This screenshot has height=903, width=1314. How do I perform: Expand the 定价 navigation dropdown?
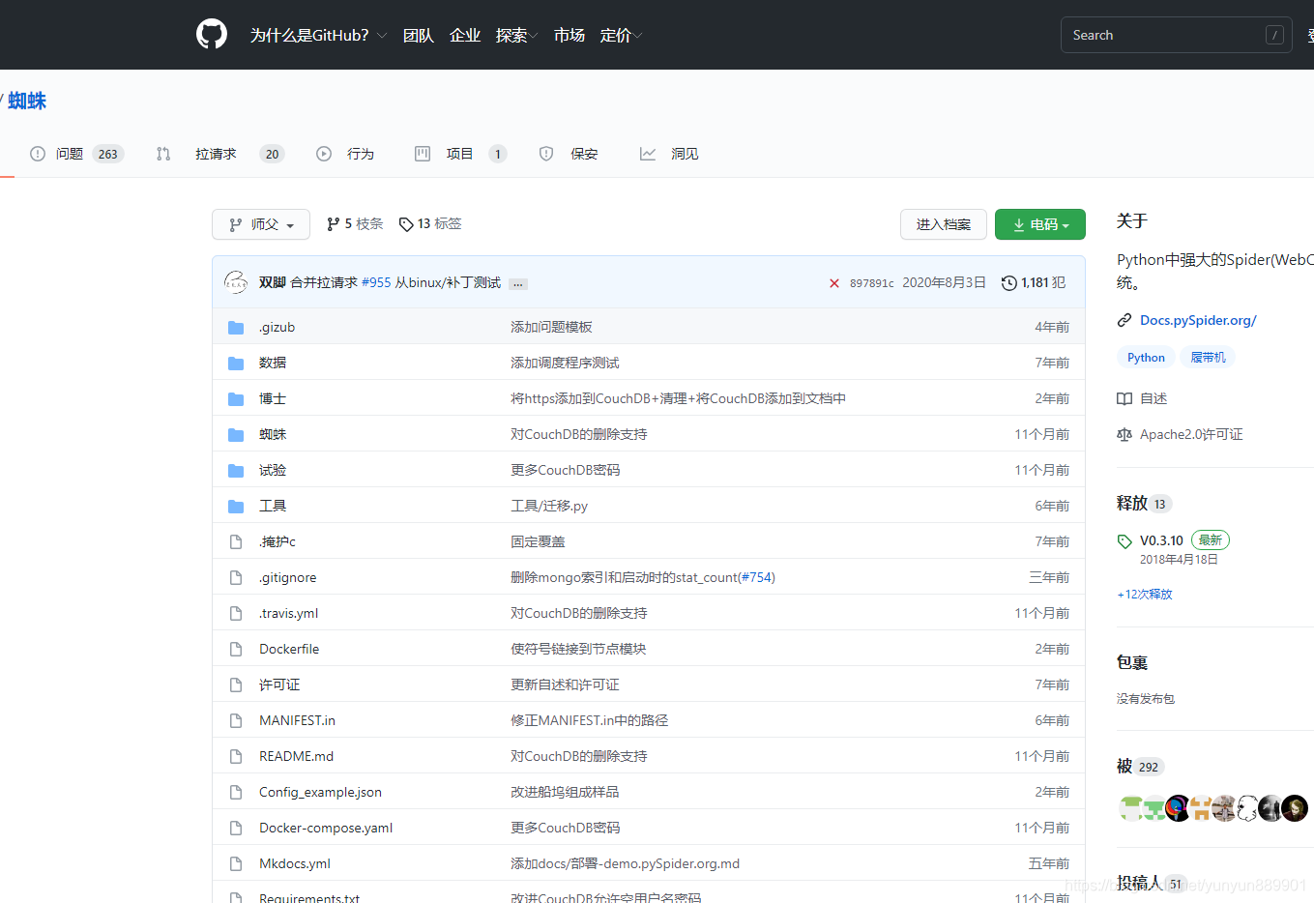coord(622,35)
